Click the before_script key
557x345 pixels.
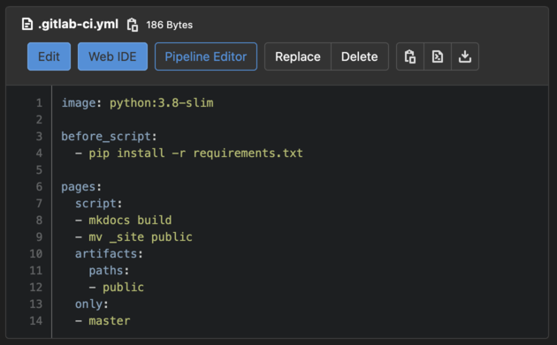click(x=106, y=137)
